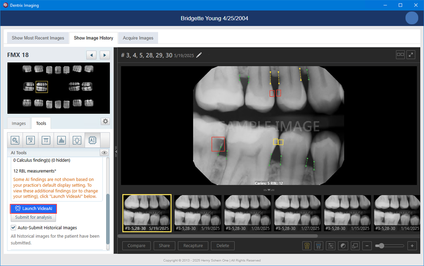424x266 pixels.
Task: Zoom in with the plus button
Action: [412, 246]
